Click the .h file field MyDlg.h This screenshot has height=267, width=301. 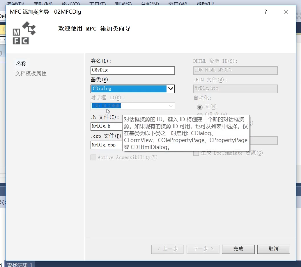click(107, 126)
